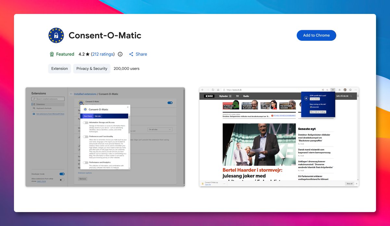Expand the Nyheder dropdown on DR header

click(x=230, y=96)
